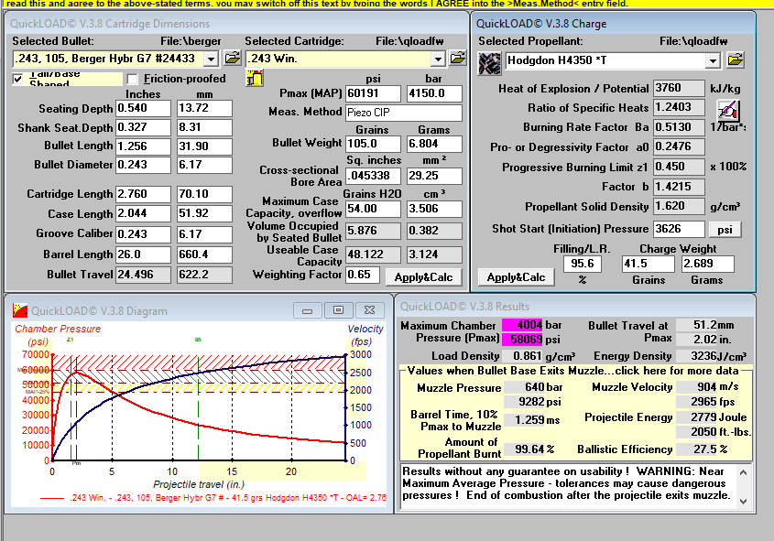774x541 pixels.
Task: Click the Bullet Diameter inches field
Action: [143, 165]
